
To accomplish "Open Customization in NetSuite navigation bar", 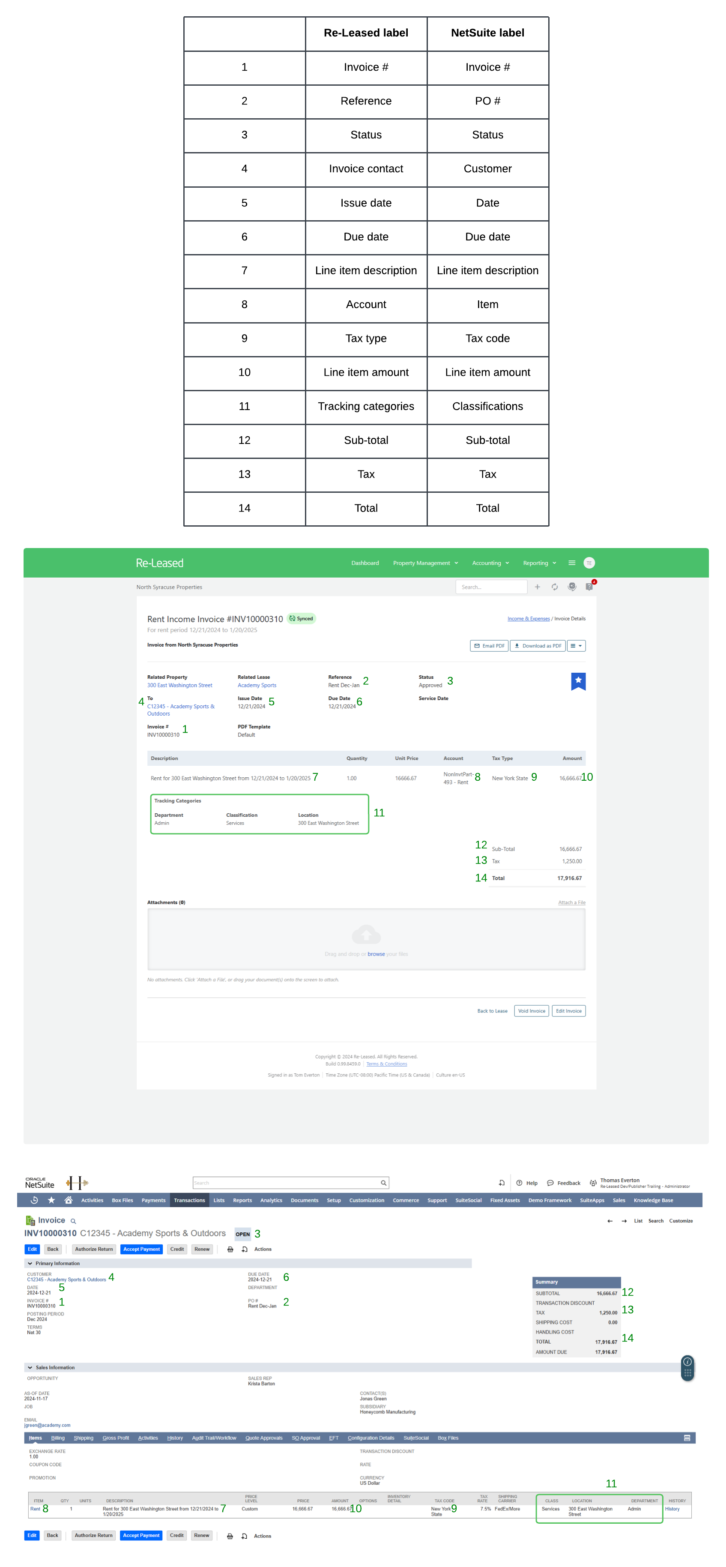I will tap(367, 1200).
